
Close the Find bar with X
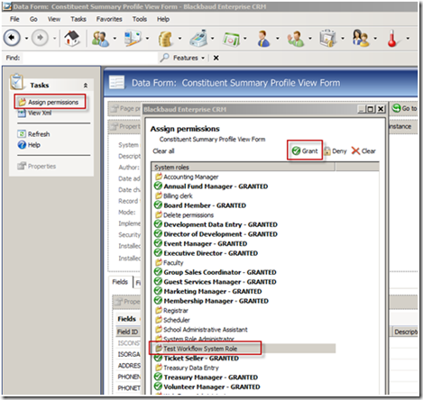tap(216, 58)
